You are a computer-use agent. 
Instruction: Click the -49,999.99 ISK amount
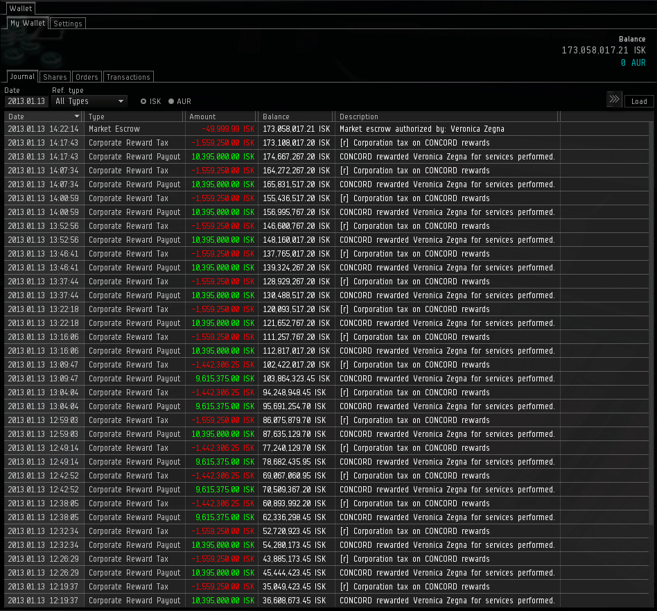coord(228,129)
